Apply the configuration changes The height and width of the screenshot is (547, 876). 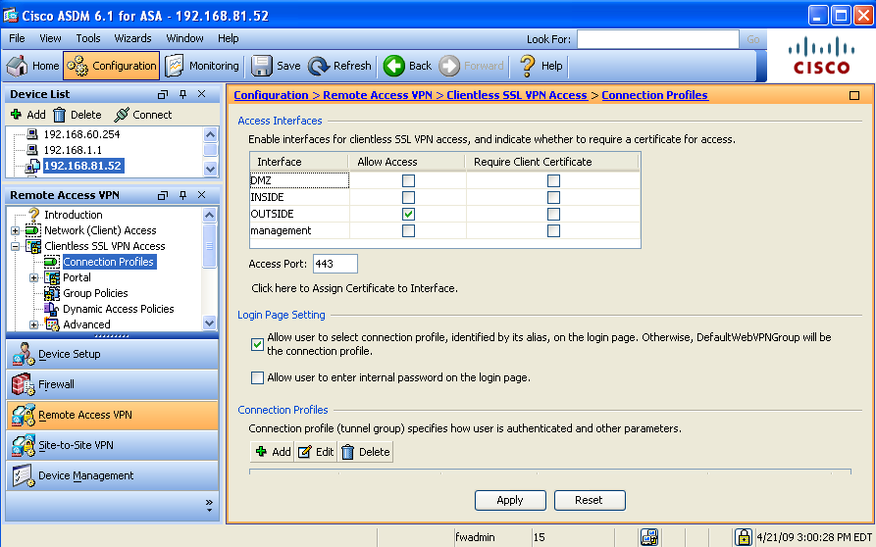point(510,500)
